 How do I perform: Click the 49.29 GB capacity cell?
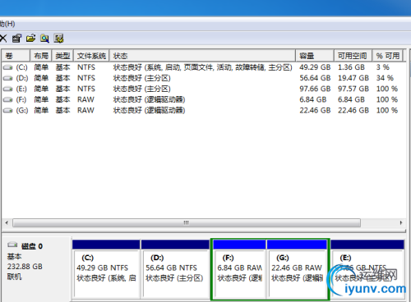[x=315, y=67]
